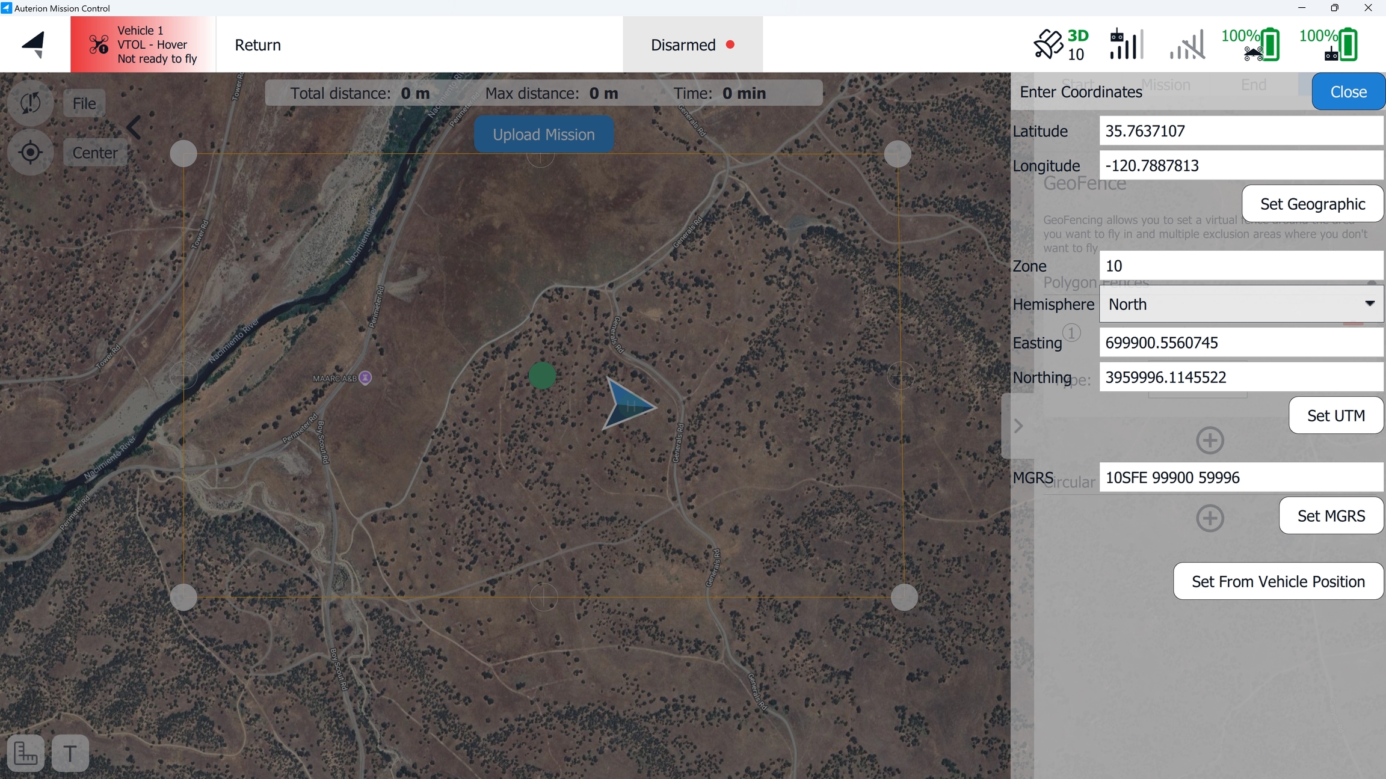Open the terrain profile ruler icon
1386x779 pixels.
[x=26, y=753]
